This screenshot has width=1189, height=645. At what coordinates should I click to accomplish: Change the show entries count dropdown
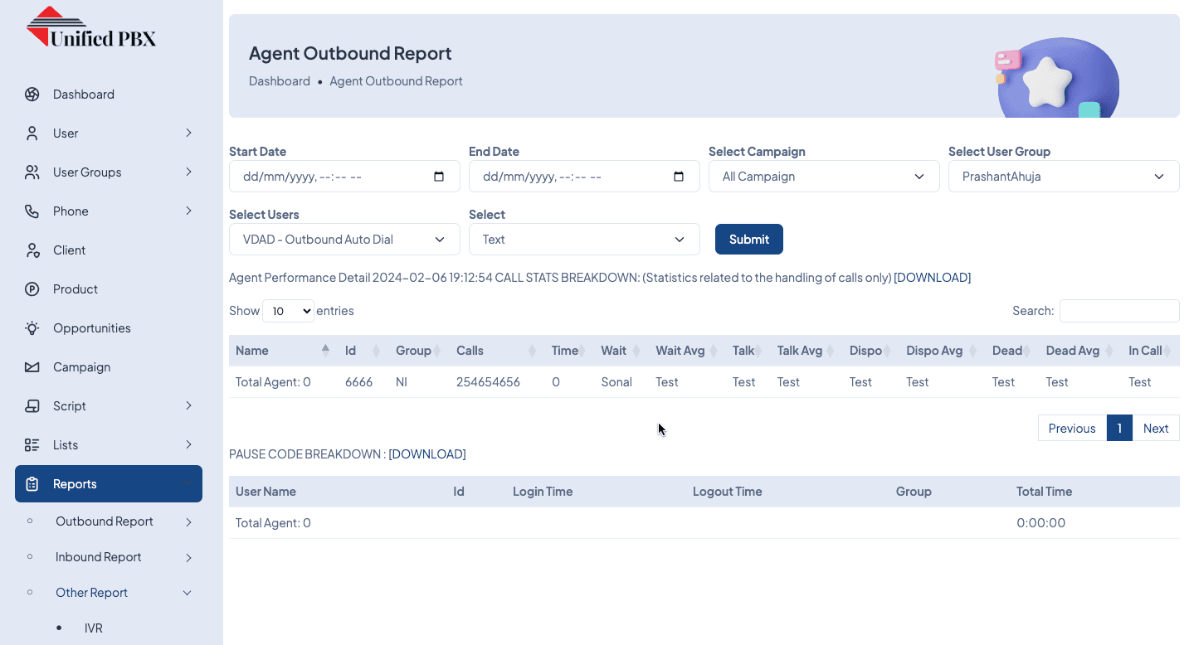[288, 311]
